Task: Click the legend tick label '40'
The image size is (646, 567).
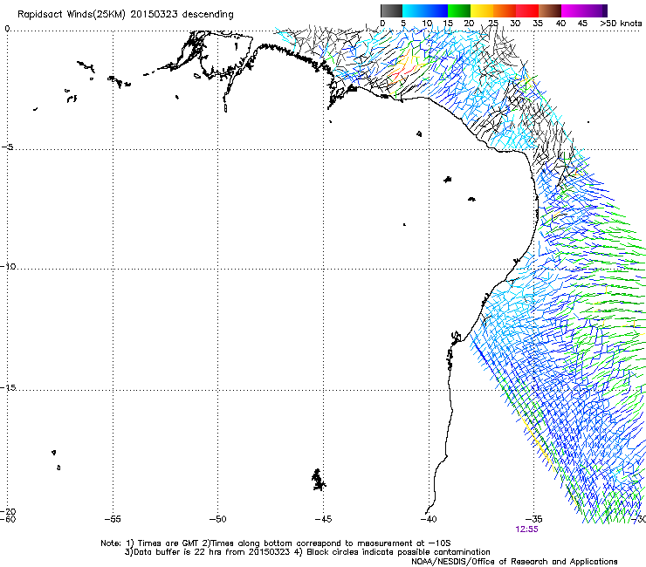Action: [560, 24]
